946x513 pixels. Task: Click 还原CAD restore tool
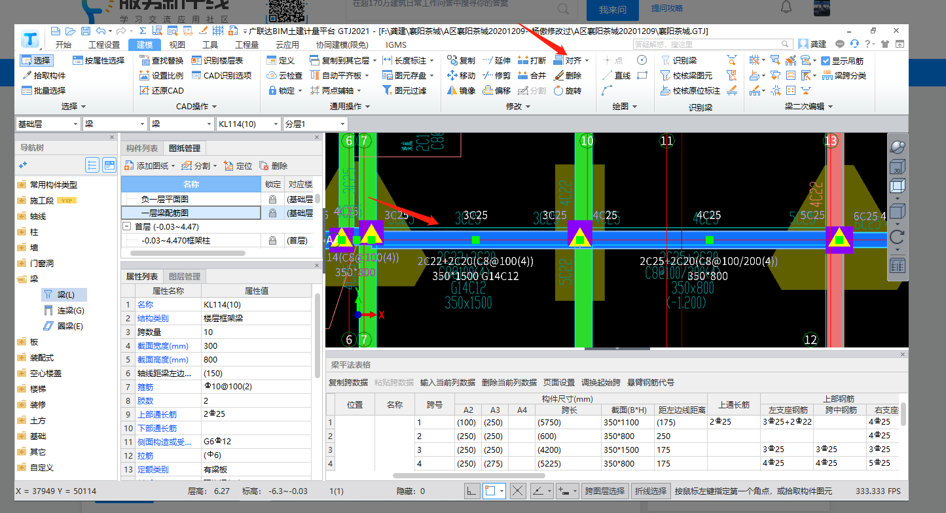[162, 90]
